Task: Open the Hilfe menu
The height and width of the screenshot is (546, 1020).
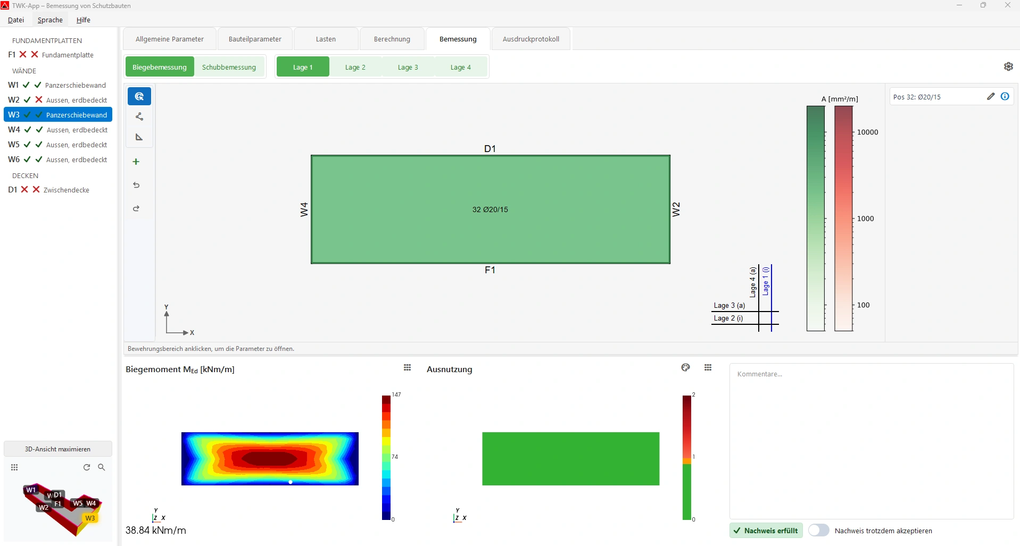Action: point(84,20)
